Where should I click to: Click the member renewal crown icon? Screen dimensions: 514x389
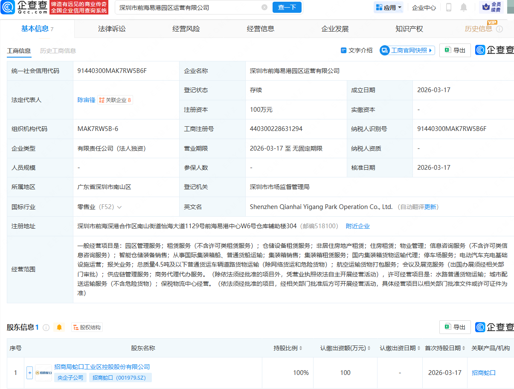click(485, 7)
